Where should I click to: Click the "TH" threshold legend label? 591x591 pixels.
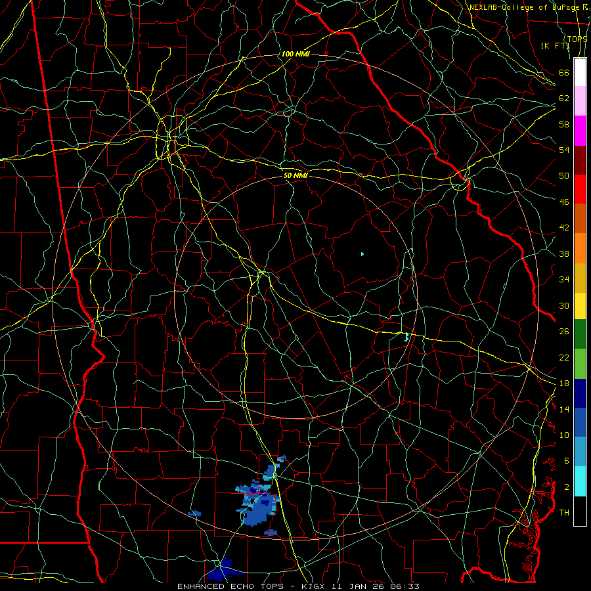click(564, 513)
